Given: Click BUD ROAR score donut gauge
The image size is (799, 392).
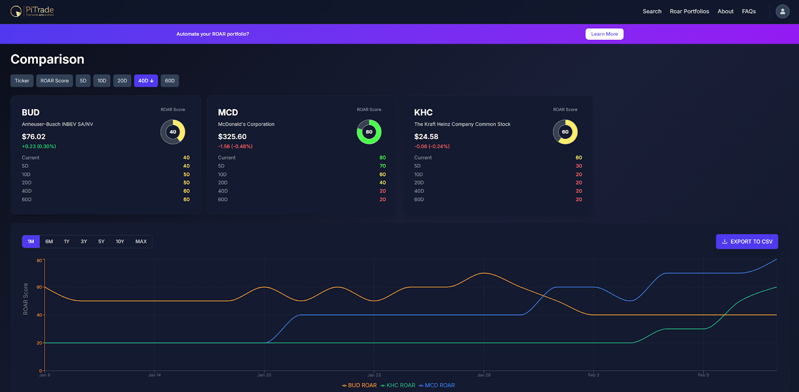Looking at the screenshot, I should [x=173, y=132].
